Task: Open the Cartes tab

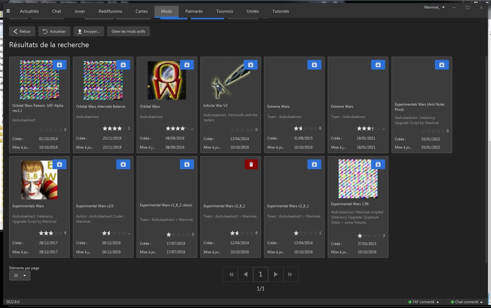Action: click(x=142, y=11)
